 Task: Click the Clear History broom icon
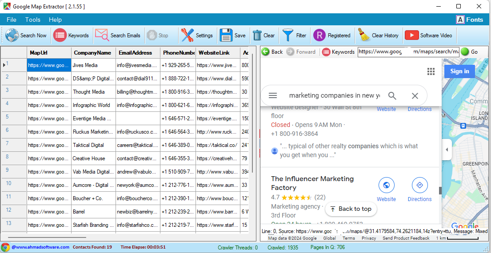tap(364, 35)
